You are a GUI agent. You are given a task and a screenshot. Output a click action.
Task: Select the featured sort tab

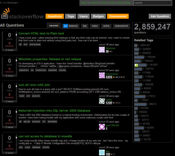point(71,26)
